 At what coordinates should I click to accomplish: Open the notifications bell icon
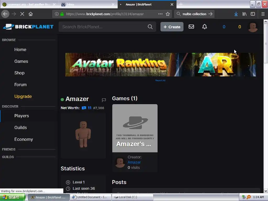click(x=205, y=26)
